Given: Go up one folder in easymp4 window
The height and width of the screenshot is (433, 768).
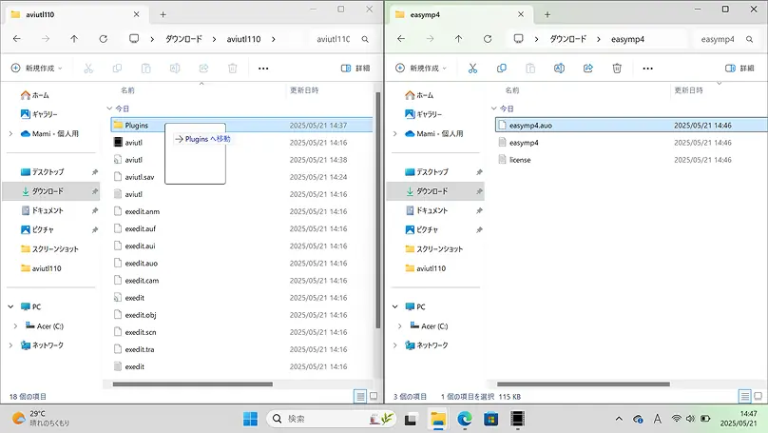Looking at the screenshot, I should point(458,39).
